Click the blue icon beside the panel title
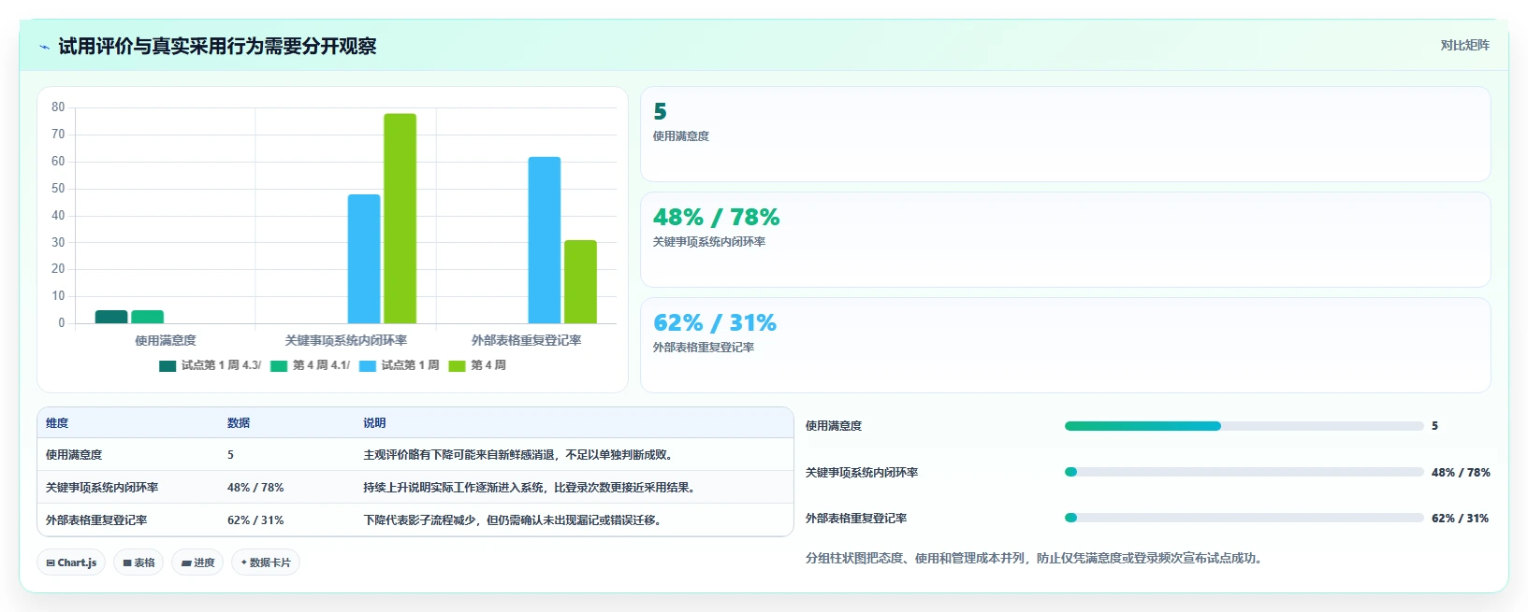Viewport: 1528px width, 612px height. [44, 47]
